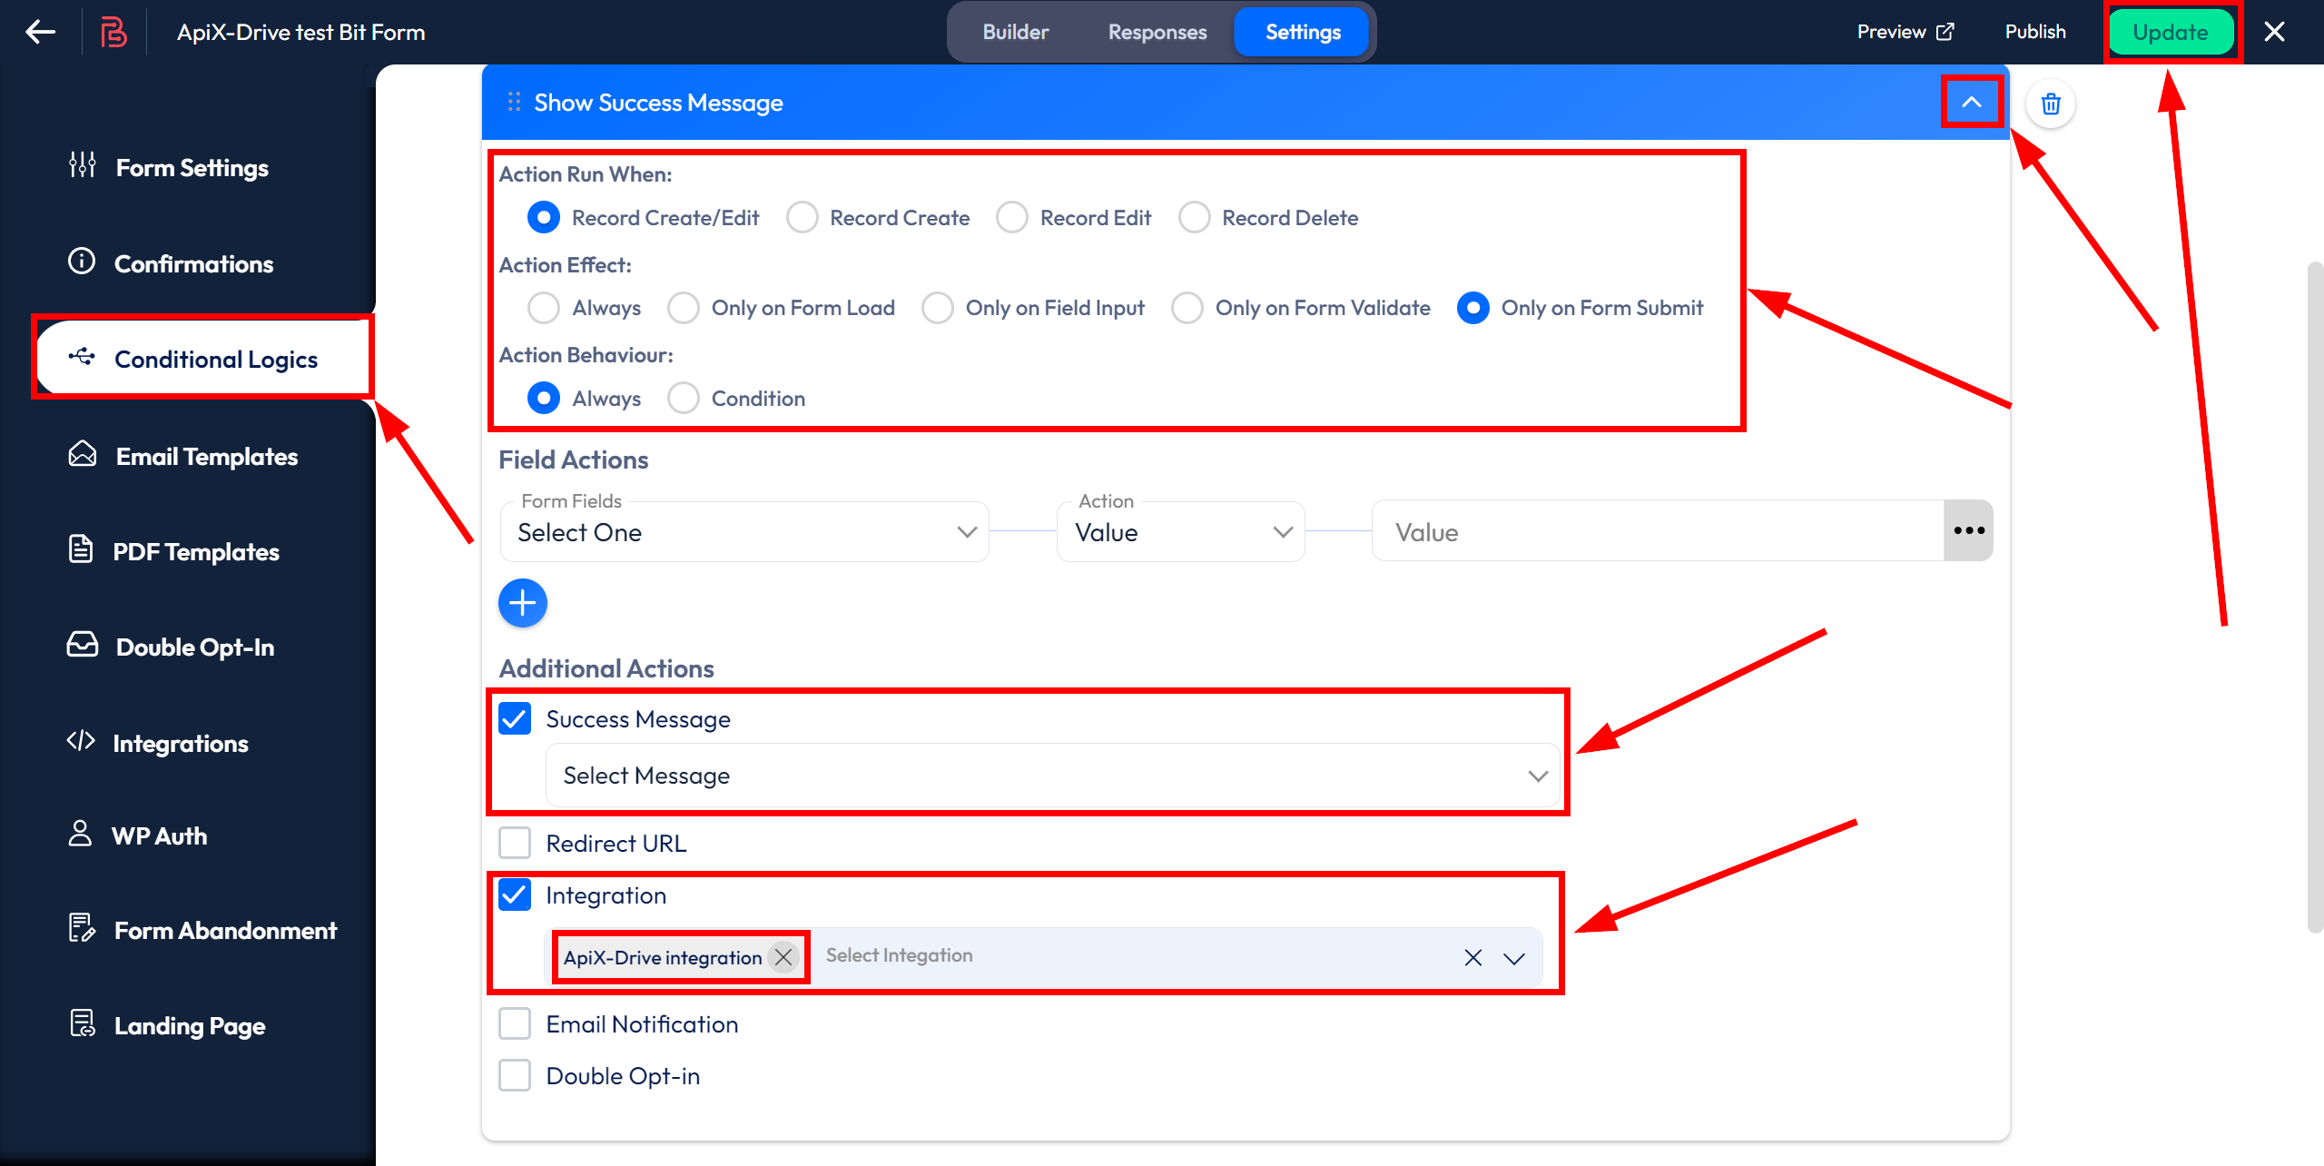Open Double Opt-In section
This screenshot has width=2324, height=1166.
tap(194, 647)
